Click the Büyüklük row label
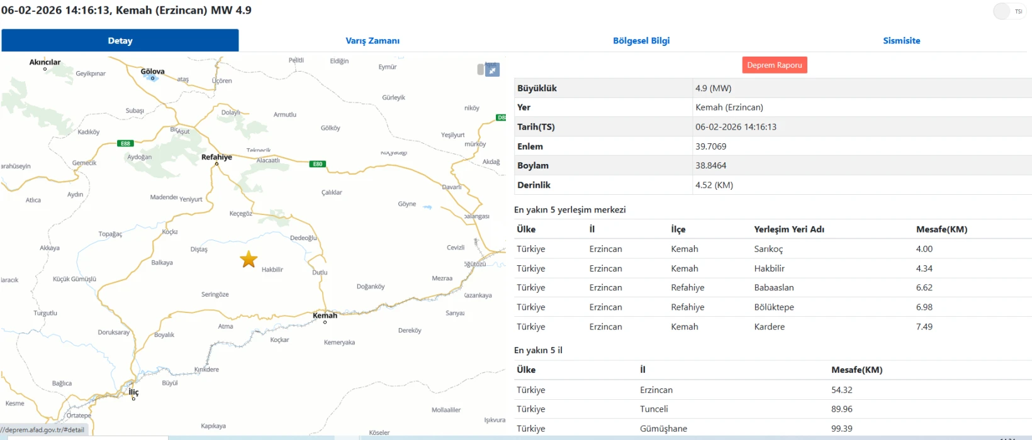The image size is (1032, 440). point(537,88)
